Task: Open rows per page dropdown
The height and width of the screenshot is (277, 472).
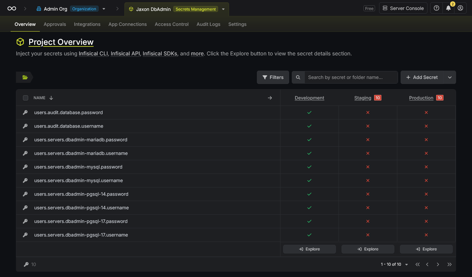Action: click(407, 265)
